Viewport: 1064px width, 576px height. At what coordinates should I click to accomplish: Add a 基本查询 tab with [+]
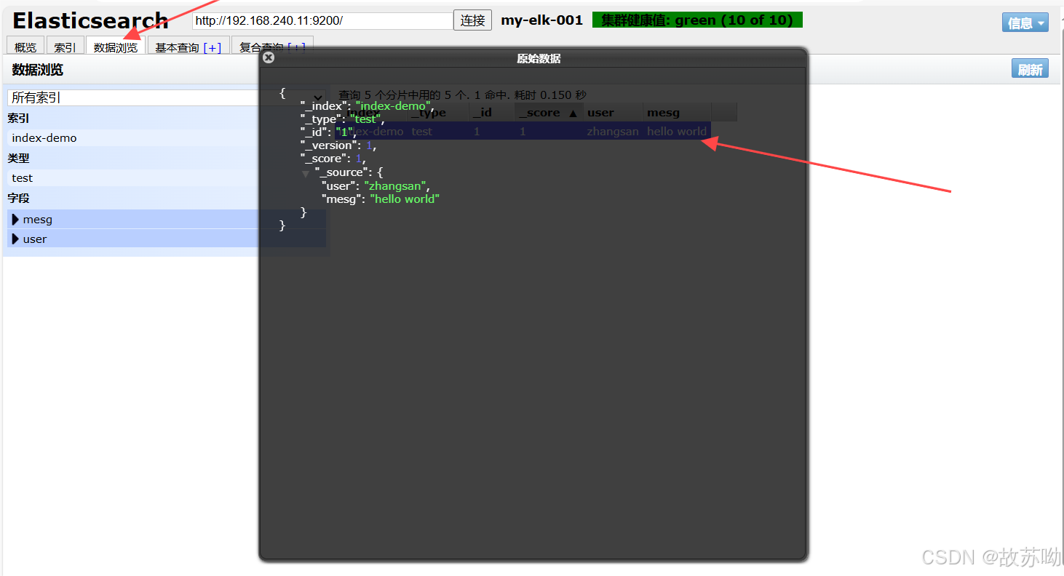pyautogui.click(x=212, y=48)
